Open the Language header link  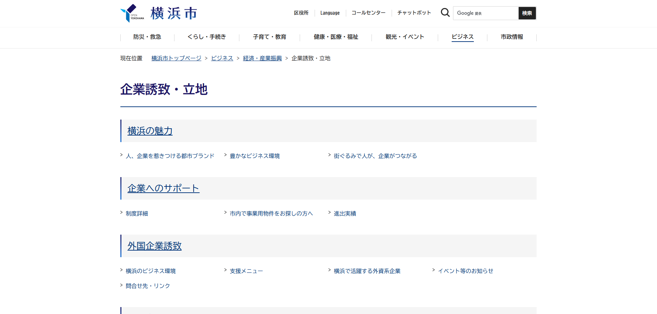pyautogui.click(x=330, y=13)
